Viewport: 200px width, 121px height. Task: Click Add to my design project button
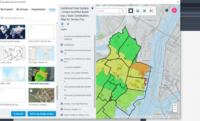(42, 114)
